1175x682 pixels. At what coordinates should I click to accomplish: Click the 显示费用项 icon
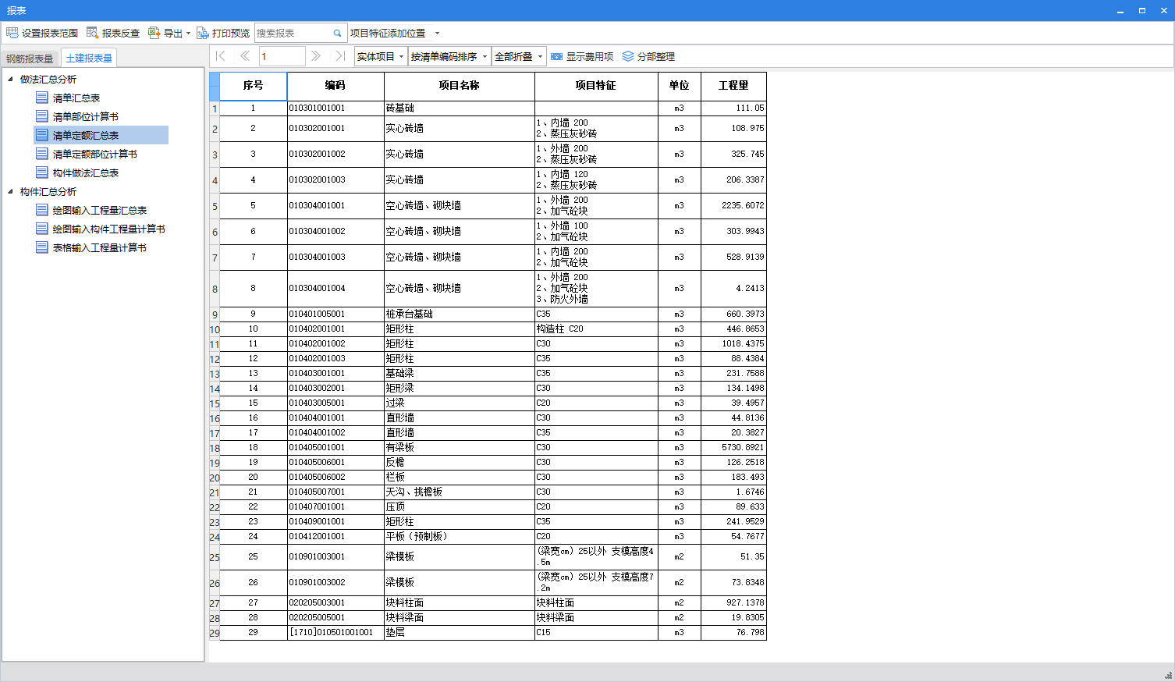point(556,56)
